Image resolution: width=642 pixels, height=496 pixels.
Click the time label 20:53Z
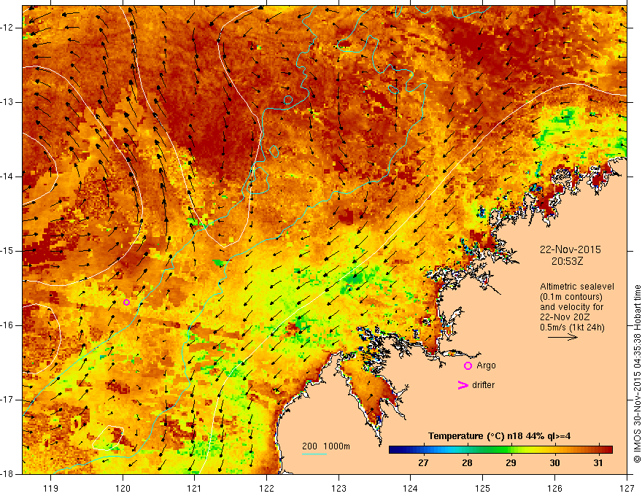(x=567, y=261)
